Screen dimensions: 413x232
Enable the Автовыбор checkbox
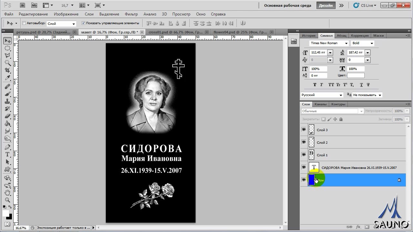click(24, 23)
